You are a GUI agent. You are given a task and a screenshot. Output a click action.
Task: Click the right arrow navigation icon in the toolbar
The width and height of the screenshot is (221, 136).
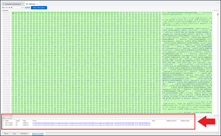pos(24,8)
